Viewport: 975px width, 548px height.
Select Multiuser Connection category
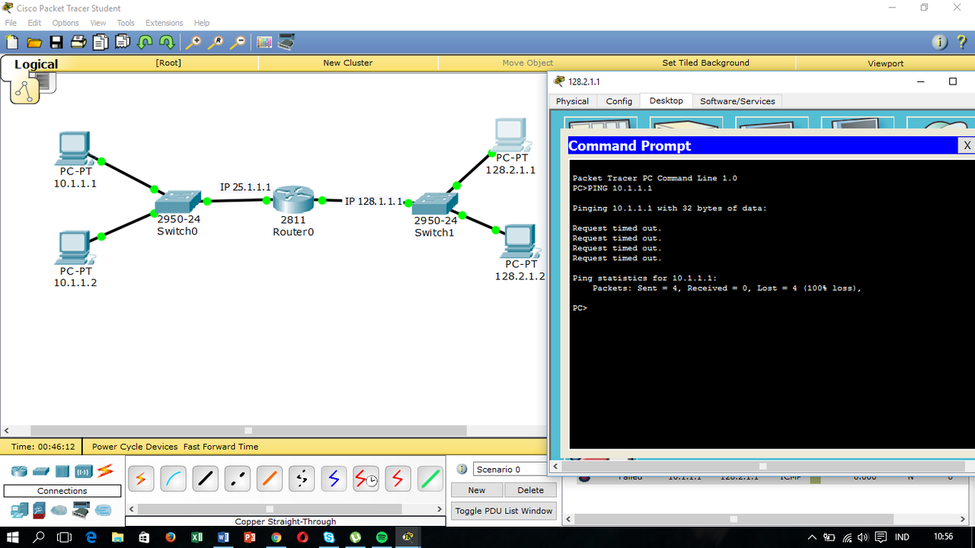(103, 510)
